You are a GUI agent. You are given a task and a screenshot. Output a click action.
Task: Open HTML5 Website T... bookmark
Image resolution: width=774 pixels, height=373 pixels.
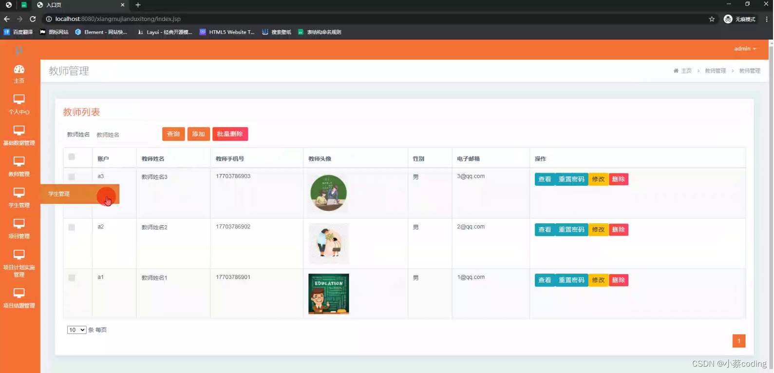(227, 32)
